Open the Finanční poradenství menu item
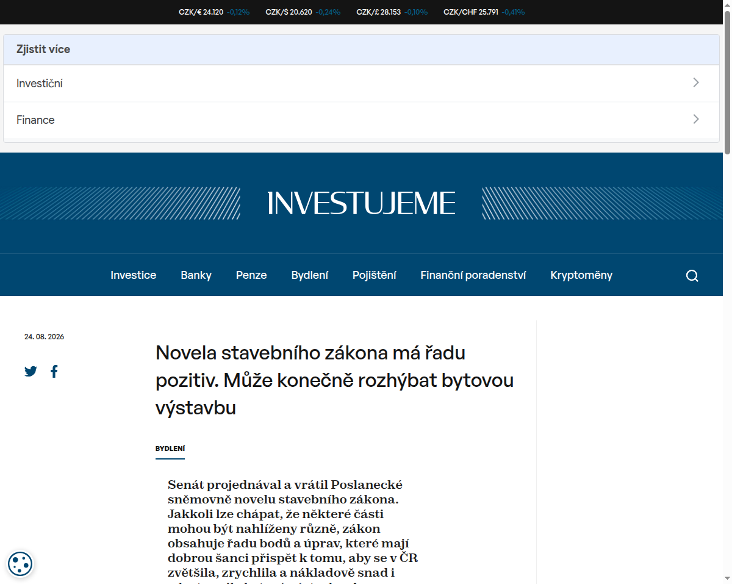Image resolution: width=732 pixels, height=584 pixels. coord(473,275)
